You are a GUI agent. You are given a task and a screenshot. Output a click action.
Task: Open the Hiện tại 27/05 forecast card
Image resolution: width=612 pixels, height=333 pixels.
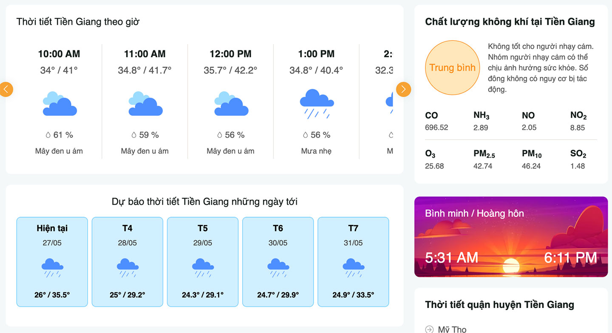click(x=52, y=262)
